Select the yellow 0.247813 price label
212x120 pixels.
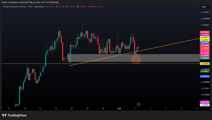coord(205,38)
